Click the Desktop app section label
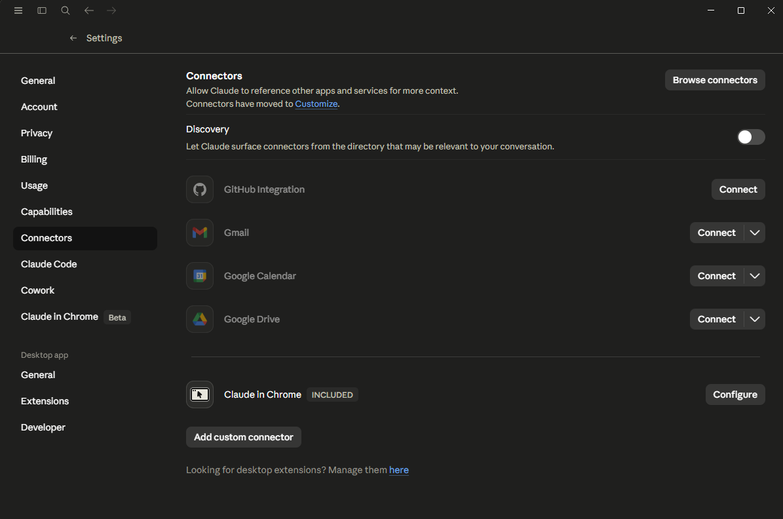 45,355
